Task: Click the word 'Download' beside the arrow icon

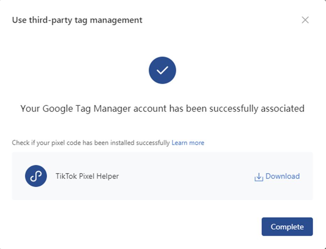Action: (x=282, y=176)
